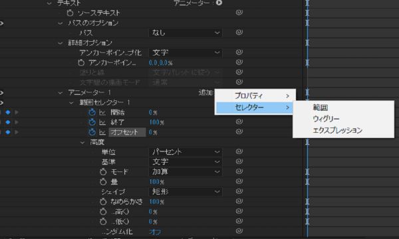This screenshot has width=399, height=239.
Task: Click the 追加 button on アニメーター 1
Action: (x=206, y=93)
